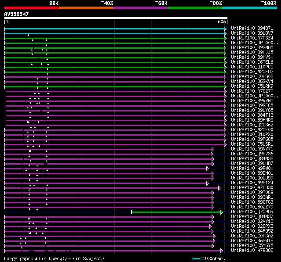The image size is (281, 262).
Task: Select the UniRef100_B9IAR1 label
Action: point(252,197)
